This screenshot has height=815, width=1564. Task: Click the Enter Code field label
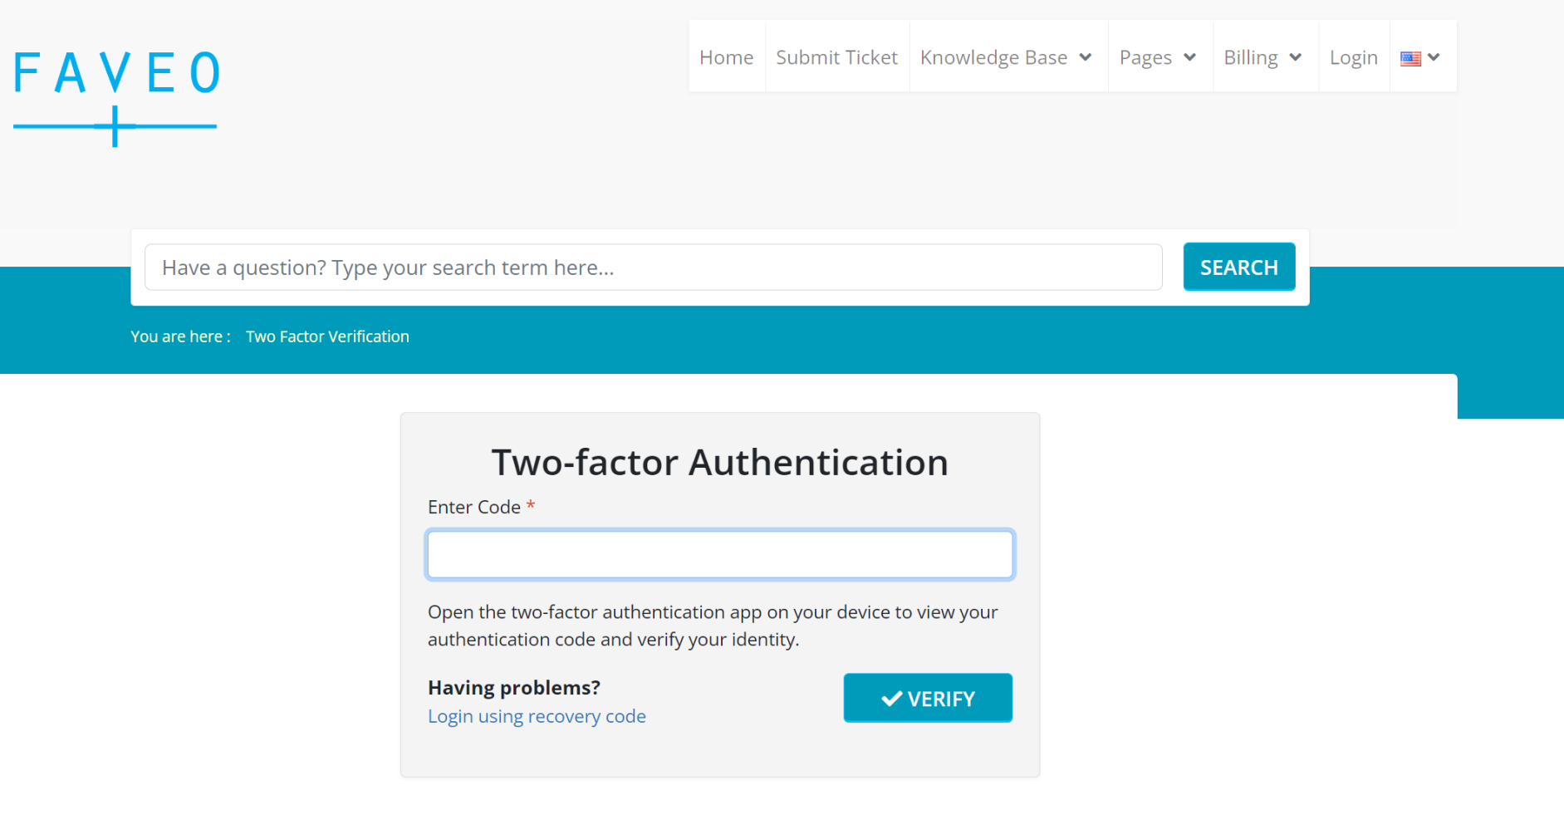point(474,507)
